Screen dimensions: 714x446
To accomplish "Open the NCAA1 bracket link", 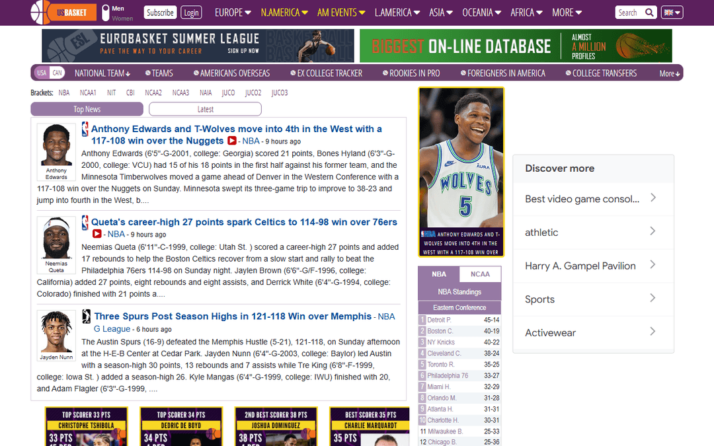I will click(88, 93).
